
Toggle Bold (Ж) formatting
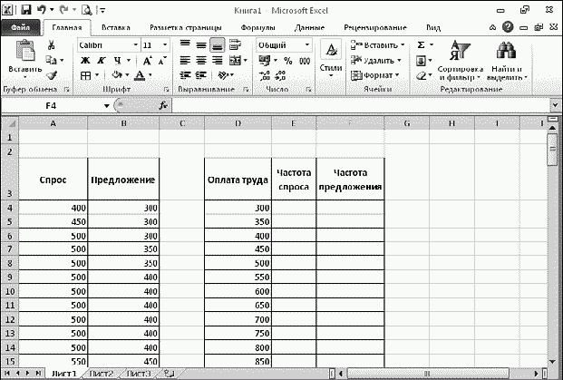click(x=85, y=61)
